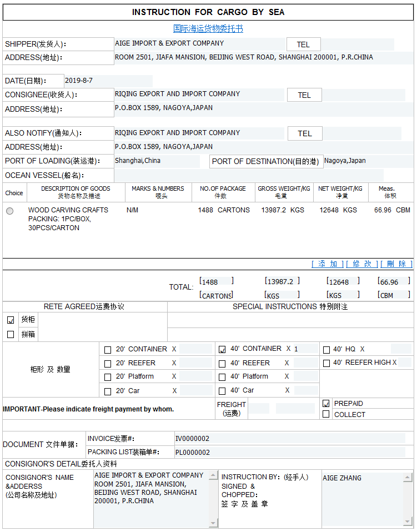Click the TEL button for the consignee

pyautogui.click(x=304, y=95)
